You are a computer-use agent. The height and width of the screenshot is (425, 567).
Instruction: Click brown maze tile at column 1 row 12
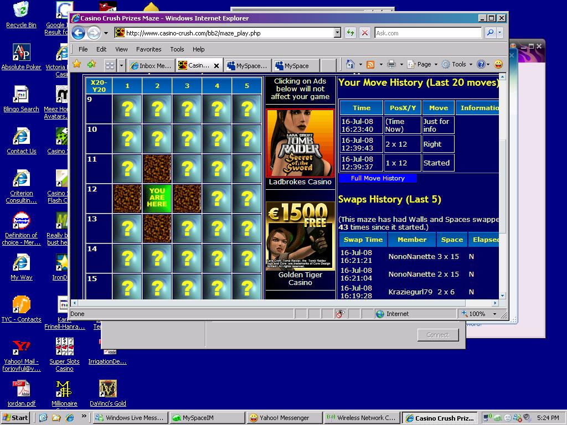(x=127, y=199)
